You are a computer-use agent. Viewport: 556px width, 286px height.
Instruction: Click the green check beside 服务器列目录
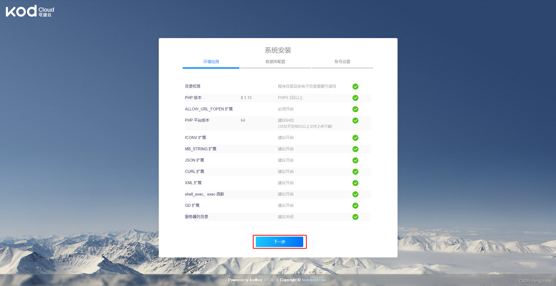(x=355, y=217)
